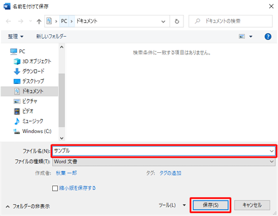Select ドキュメント in the address path
Screen dimensions: 278x216
87,21
